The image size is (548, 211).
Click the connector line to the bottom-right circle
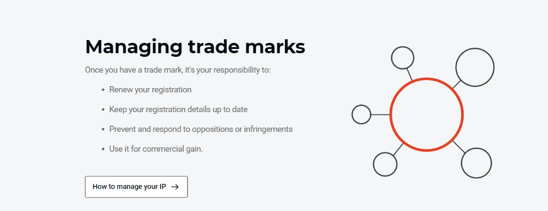tap(459, 146)
